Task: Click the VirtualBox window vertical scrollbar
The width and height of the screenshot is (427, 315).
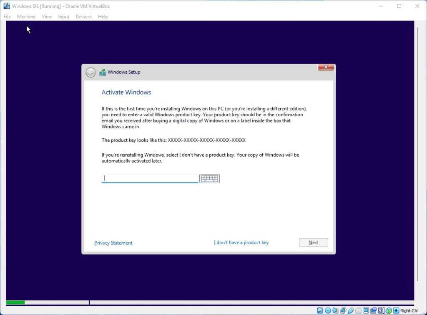Action: [418, 154]
